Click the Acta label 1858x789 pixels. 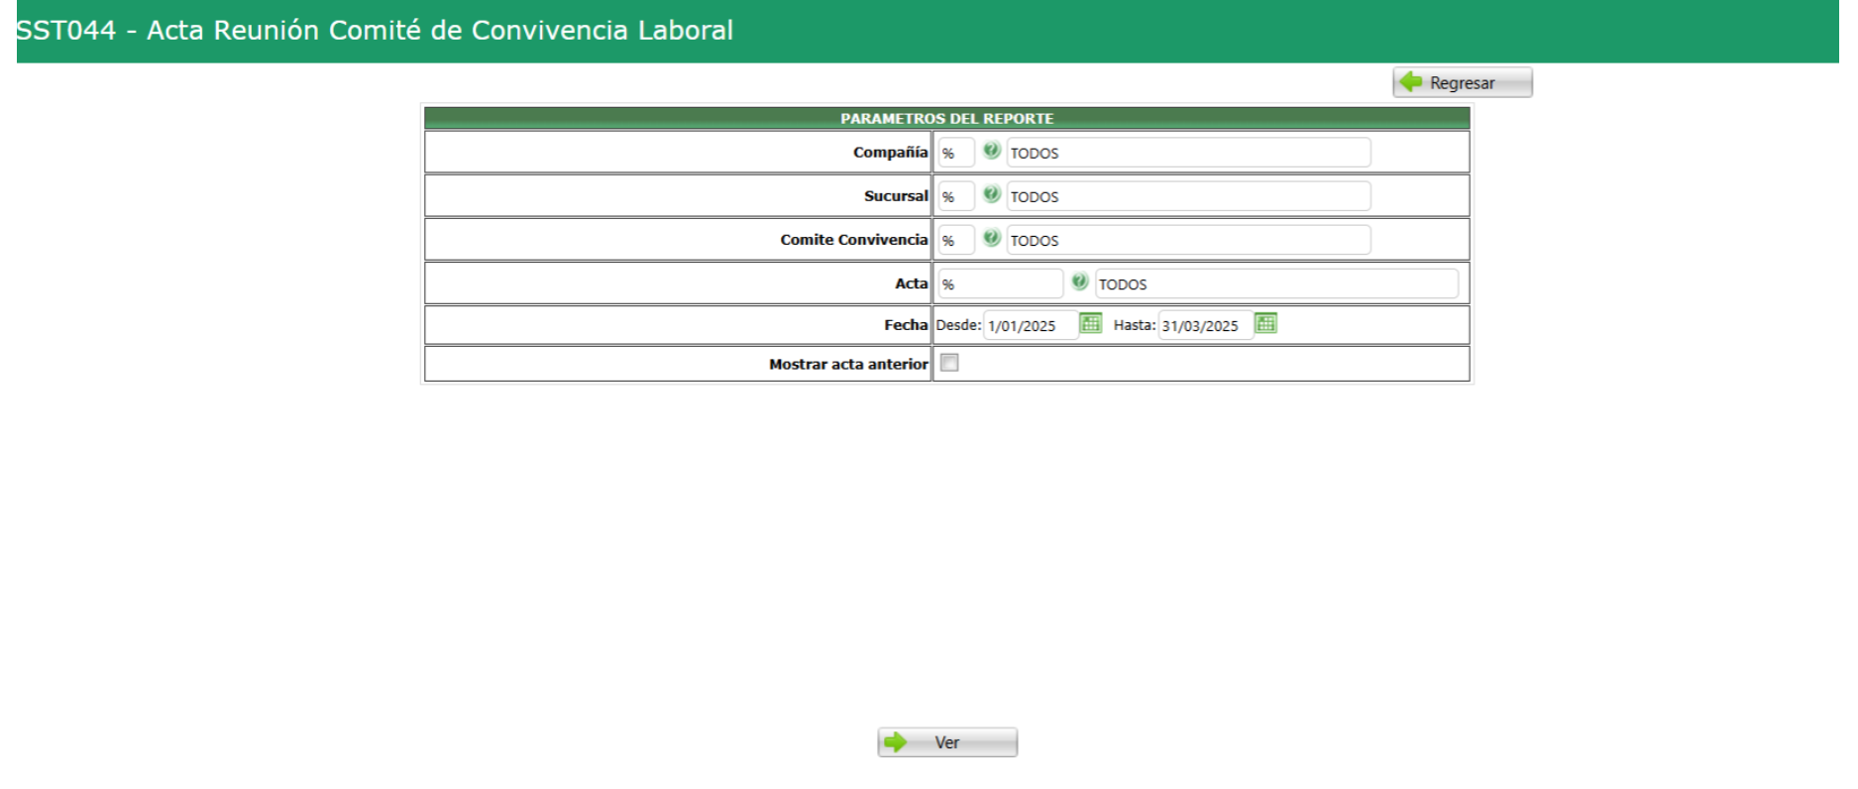point(912,283)
